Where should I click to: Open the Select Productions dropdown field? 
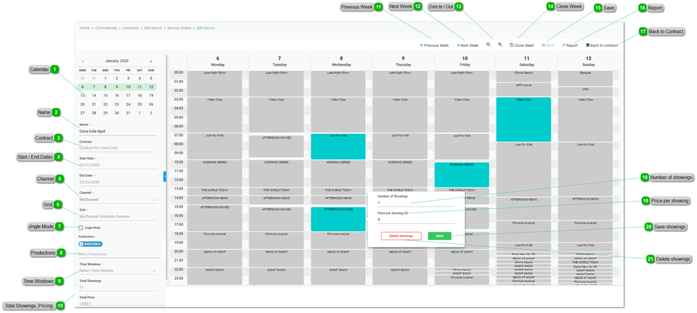point(117,254)
